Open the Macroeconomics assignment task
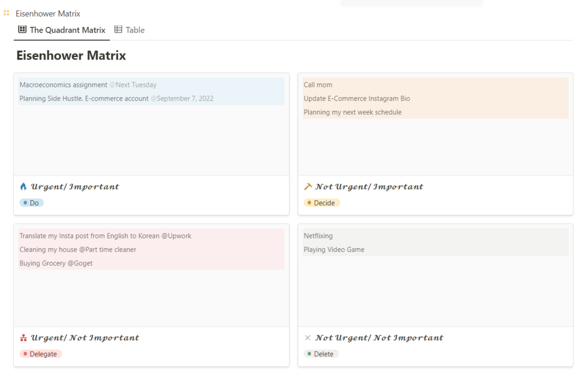The width and height of the screenshot is (574, 371). coord(63,85)
